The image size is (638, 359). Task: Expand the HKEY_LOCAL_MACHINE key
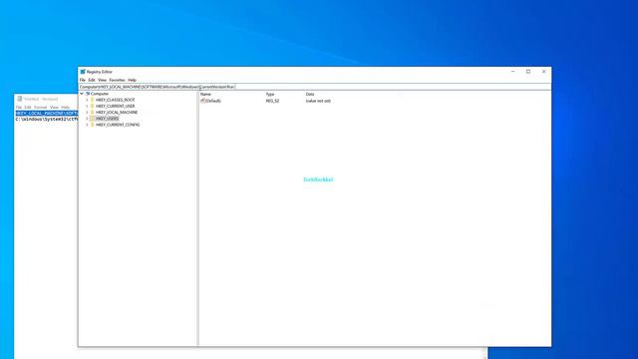tap(87, 112)
